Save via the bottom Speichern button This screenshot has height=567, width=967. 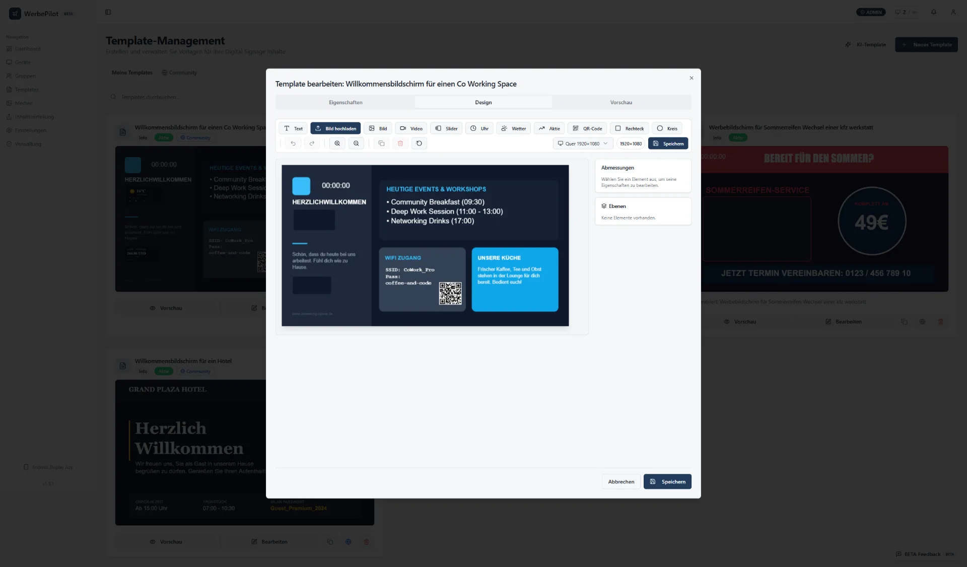[667, 482]
